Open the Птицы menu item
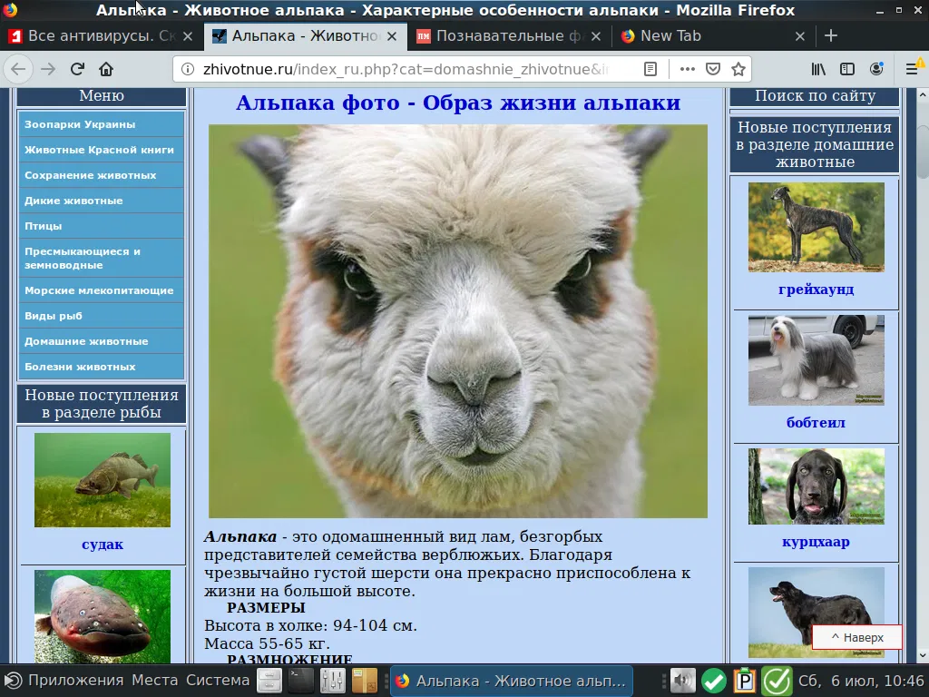The image size is (929, 697). tap(102, 226)
